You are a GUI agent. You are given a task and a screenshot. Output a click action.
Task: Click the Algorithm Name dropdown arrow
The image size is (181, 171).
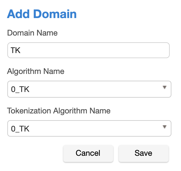click(x=165, y=88)
